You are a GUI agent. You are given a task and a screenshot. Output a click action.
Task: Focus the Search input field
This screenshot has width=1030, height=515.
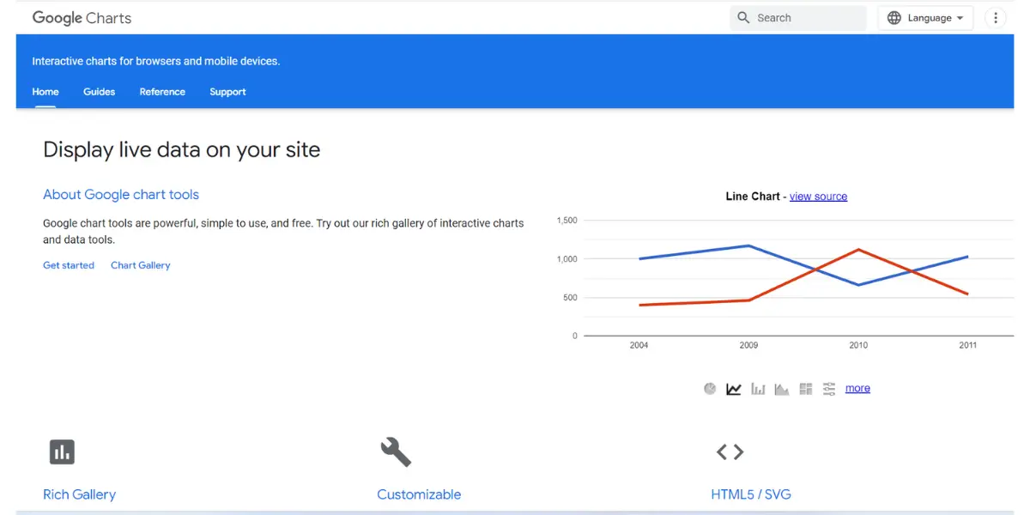[798, 18]
